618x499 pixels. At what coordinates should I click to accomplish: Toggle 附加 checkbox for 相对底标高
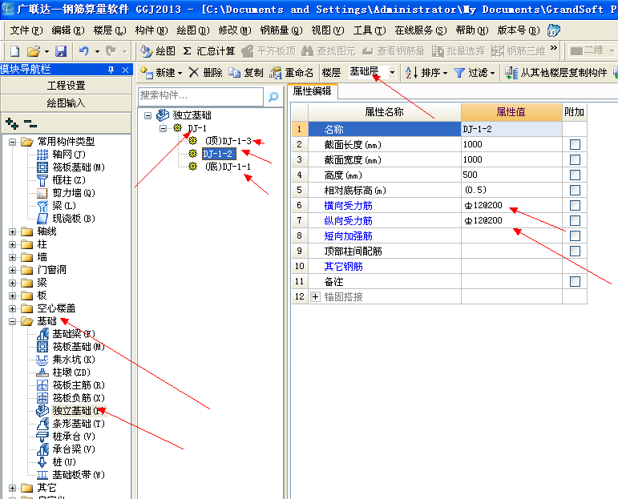point(575,190)
